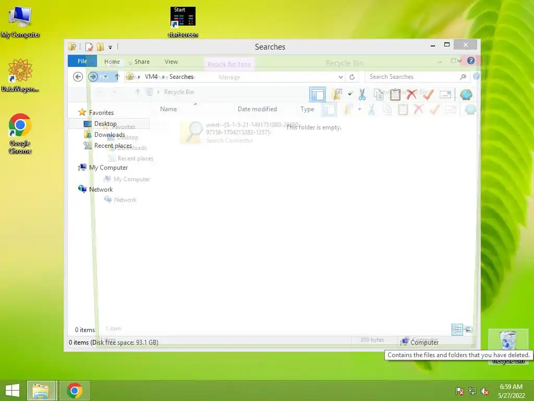
Task: Click the globe settings icon in the toolbar
Action: (466, 95)
